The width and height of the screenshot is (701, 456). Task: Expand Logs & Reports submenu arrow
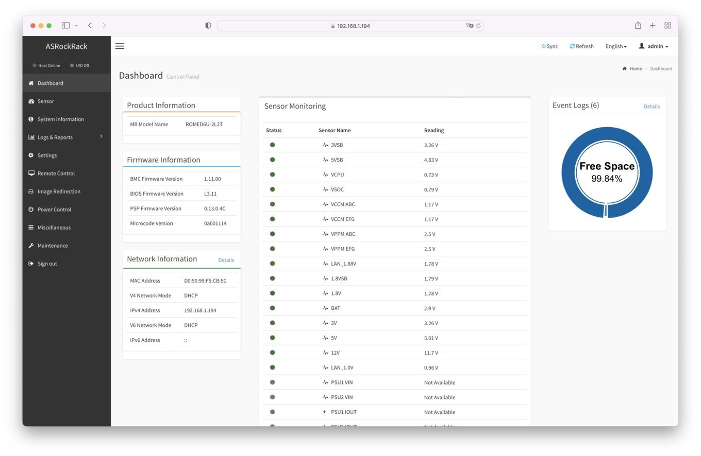coord(101,136)
